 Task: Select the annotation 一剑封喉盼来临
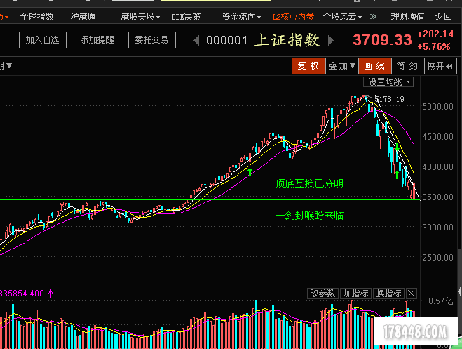(309, 216)
